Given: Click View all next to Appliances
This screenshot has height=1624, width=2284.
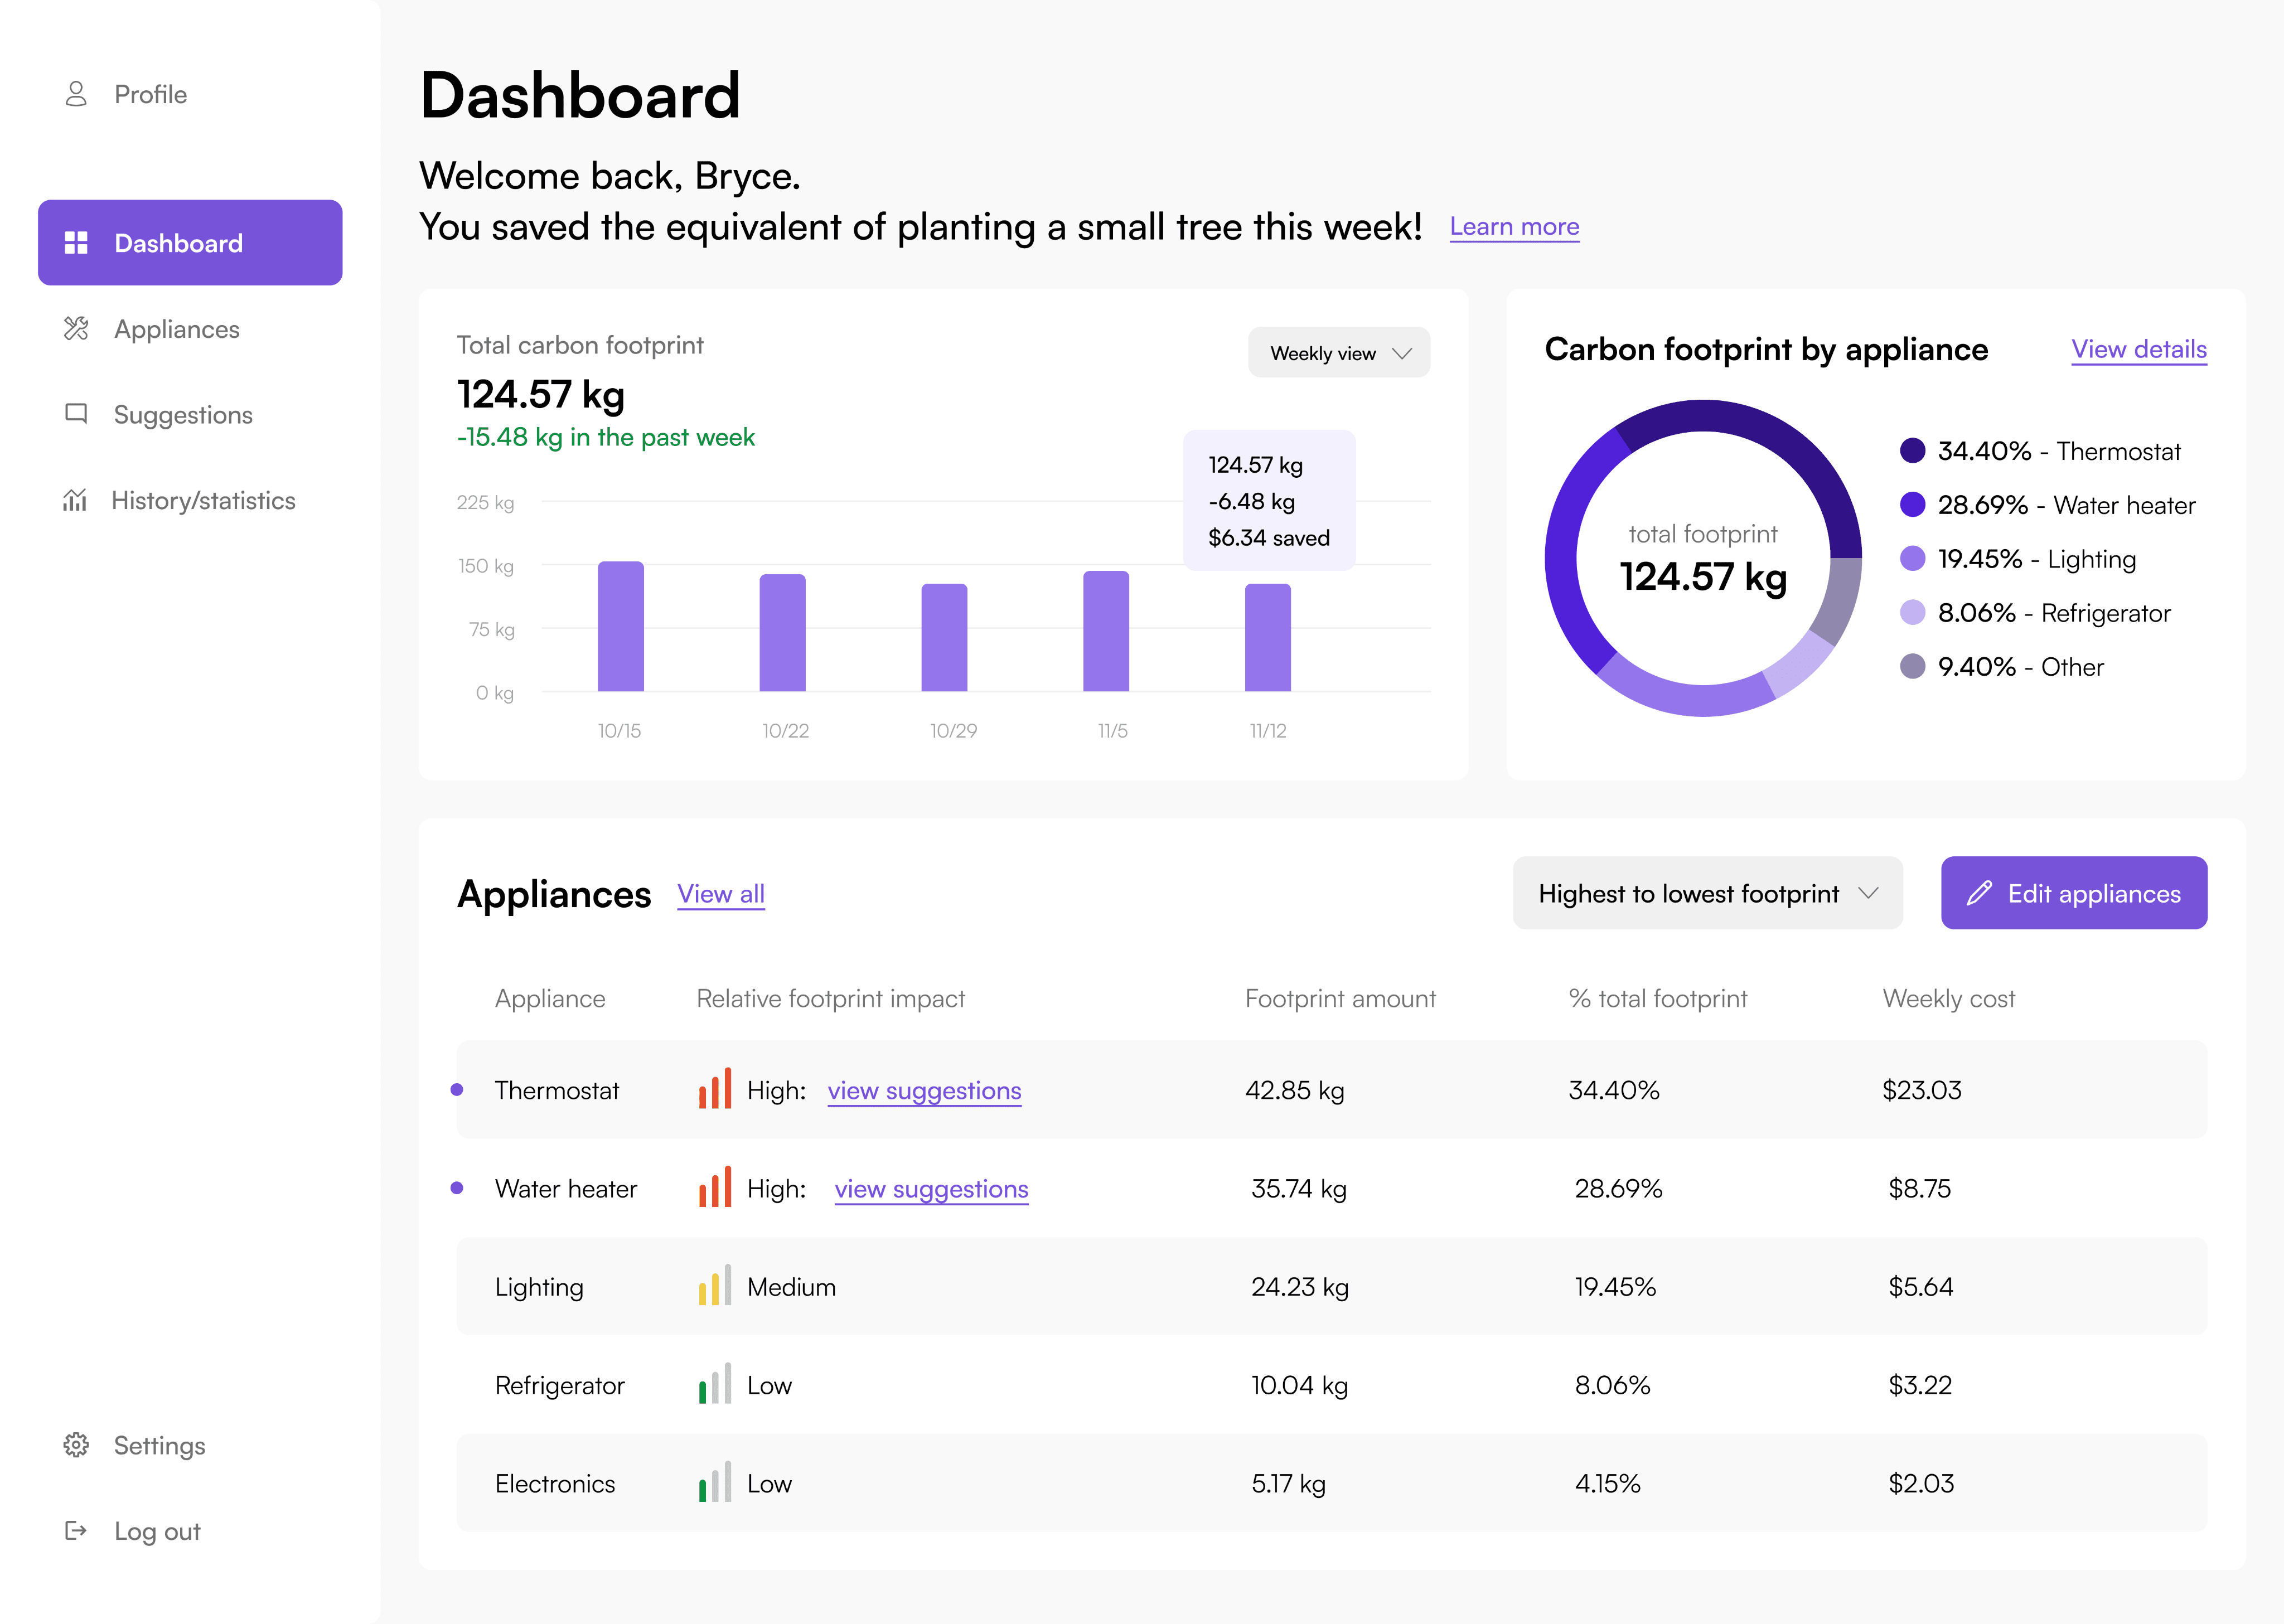Looking at the screenshot, I should coord(721,894).
